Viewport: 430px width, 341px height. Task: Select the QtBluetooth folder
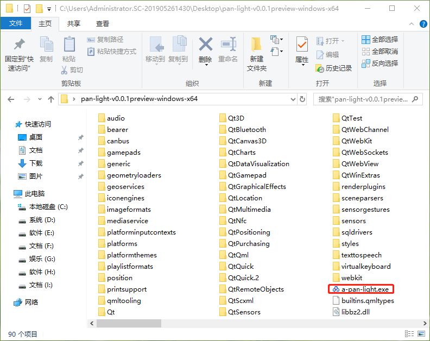pyautogui.click(x=243, y=129)
